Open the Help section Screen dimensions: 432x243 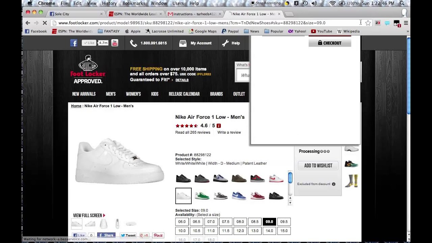click(x=231, y=43)
